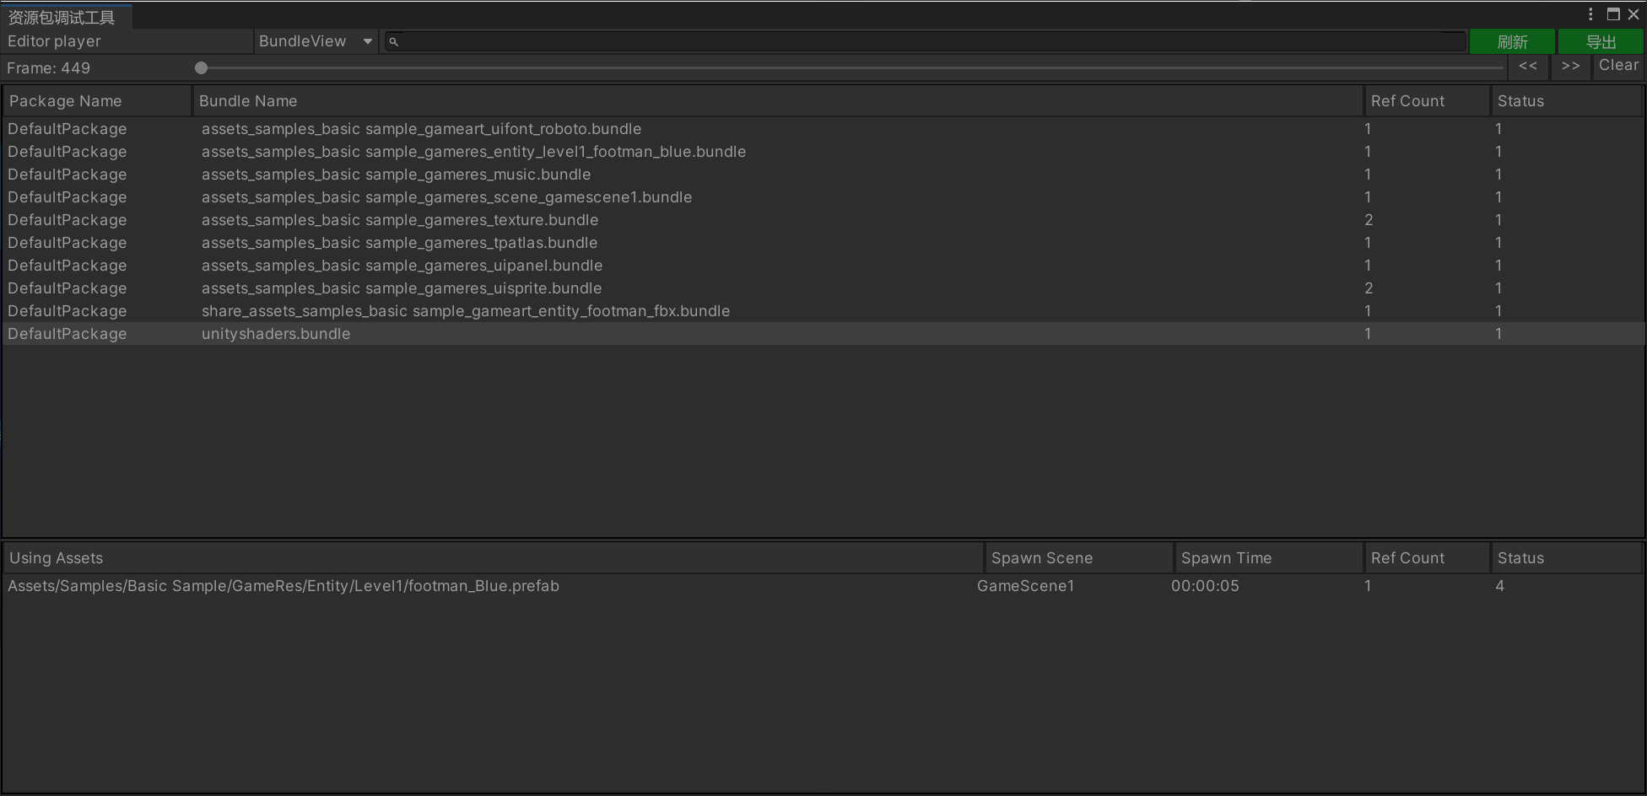Step to next frame with >> button
Screen dimensions: 1647x796
click(1570, 66)
